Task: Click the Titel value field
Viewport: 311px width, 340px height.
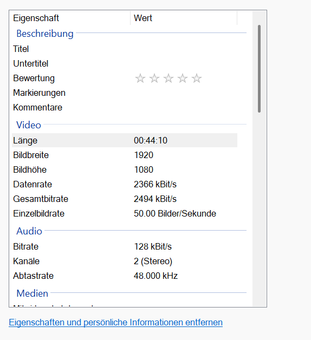Action: [x=184, y=49]
